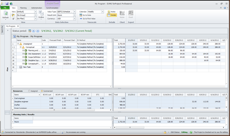The height and width of the screenshot is (136, 230).
Task: Open the Calendar Weekly dropdown
Action: click(102, 12)
